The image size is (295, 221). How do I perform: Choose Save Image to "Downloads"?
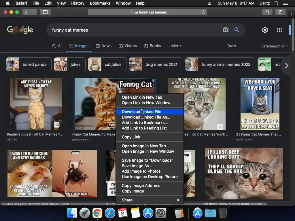pos(150,160)
